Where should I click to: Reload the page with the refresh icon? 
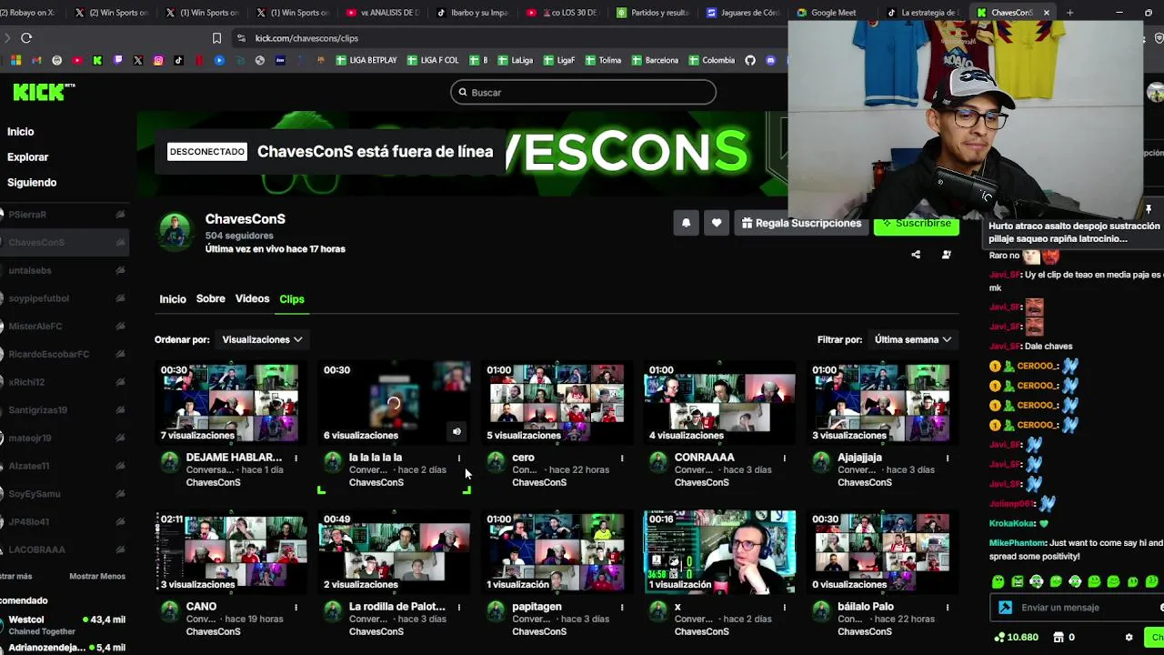(x=26, y=38)
